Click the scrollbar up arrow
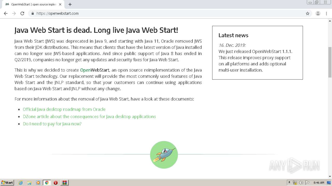Screen dimensions: 332x186 coord(330,21)
